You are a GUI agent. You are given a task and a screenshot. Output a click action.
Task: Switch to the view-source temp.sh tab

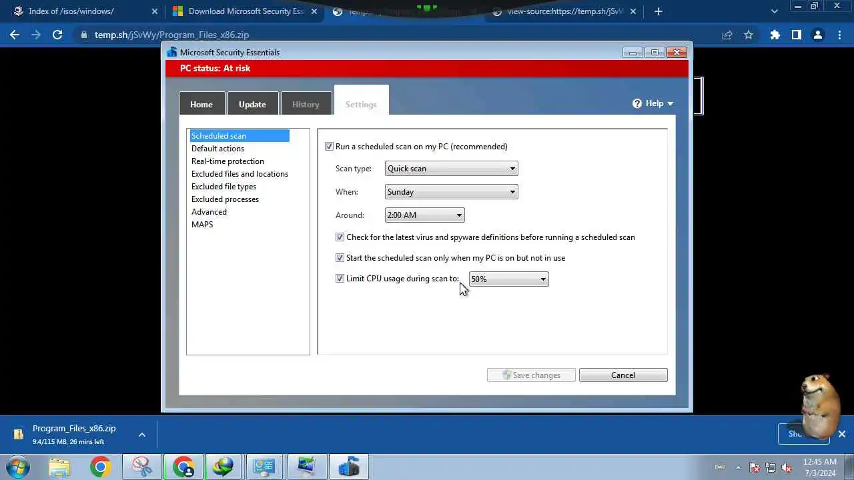coord(564,11)
